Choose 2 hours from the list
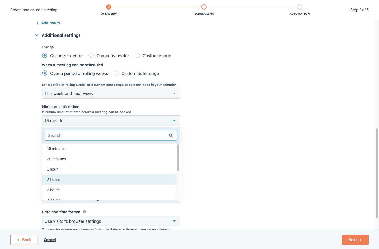This screenshot has width=379, height=249. coord(109,180)
